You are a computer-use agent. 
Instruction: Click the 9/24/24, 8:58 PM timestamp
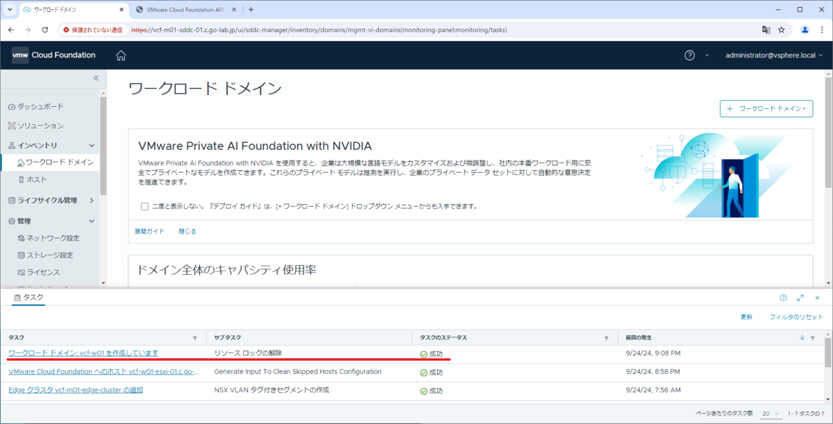click(653, 372)
